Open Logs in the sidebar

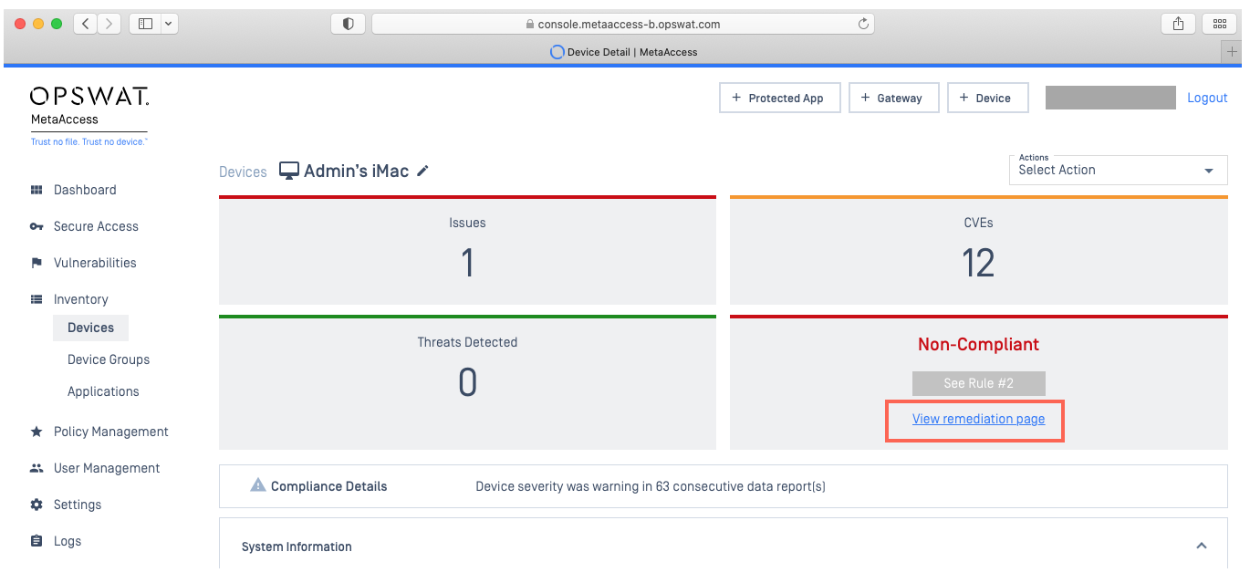68,541
